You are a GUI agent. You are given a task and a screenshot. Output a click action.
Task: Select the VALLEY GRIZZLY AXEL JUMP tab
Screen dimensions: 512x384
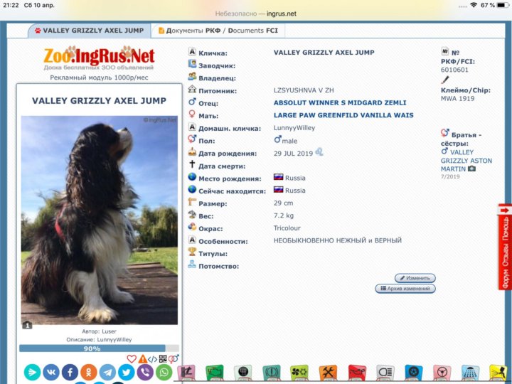coord(87,31)
